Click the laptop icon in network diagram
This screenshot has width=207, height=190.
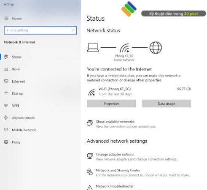click(93, 47)
